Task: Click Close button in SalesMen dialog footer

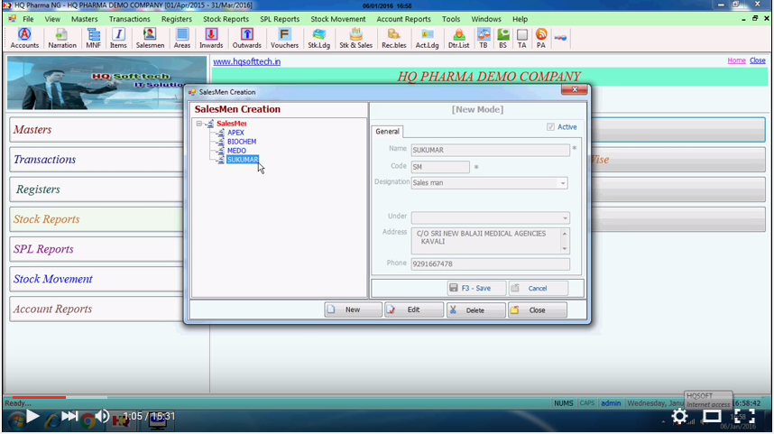Action: 537,310
